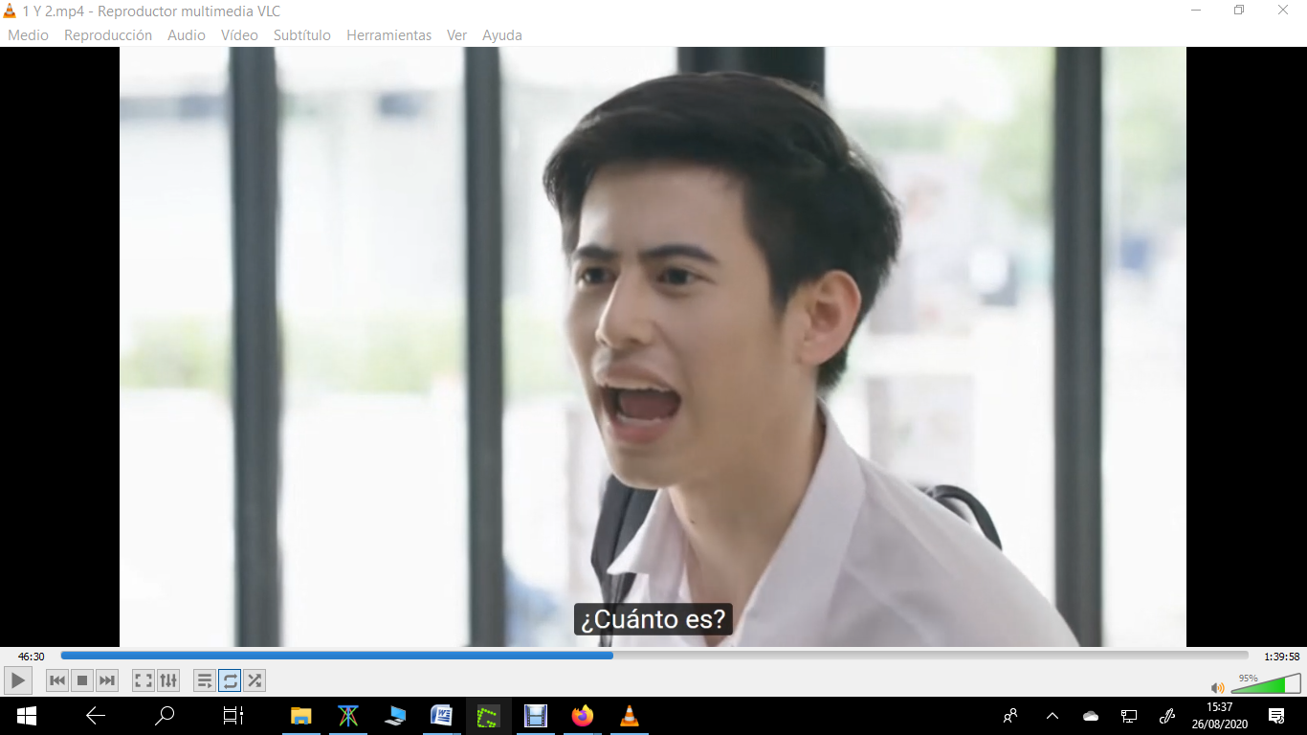Click the video display area
The height and width of the screenshot is (735, 1307).
coord(653,346)
